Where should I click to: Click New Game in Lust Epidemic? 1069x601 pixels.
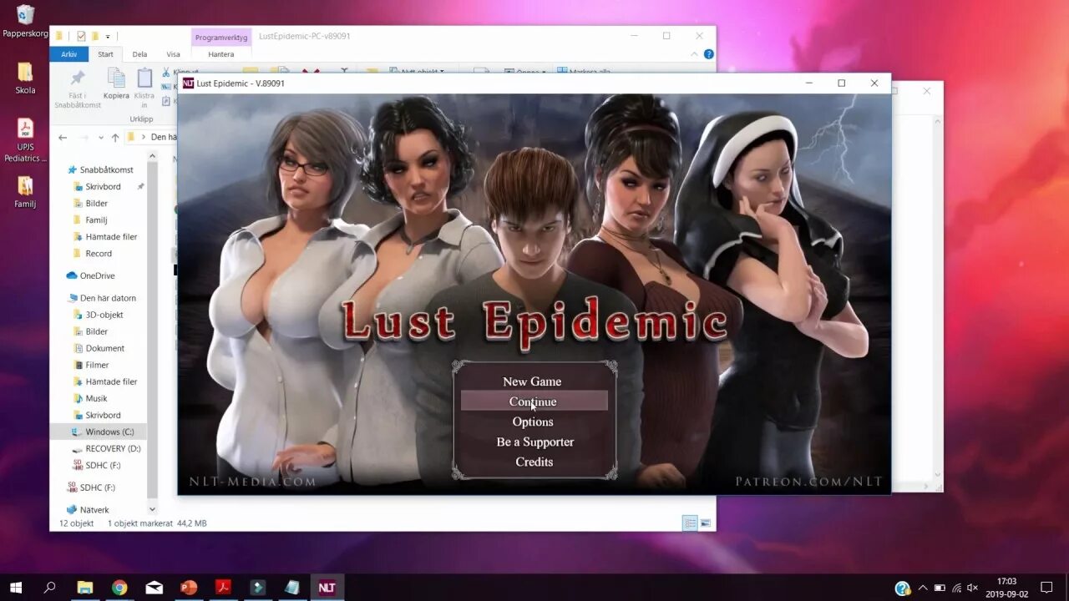[533, 381]
